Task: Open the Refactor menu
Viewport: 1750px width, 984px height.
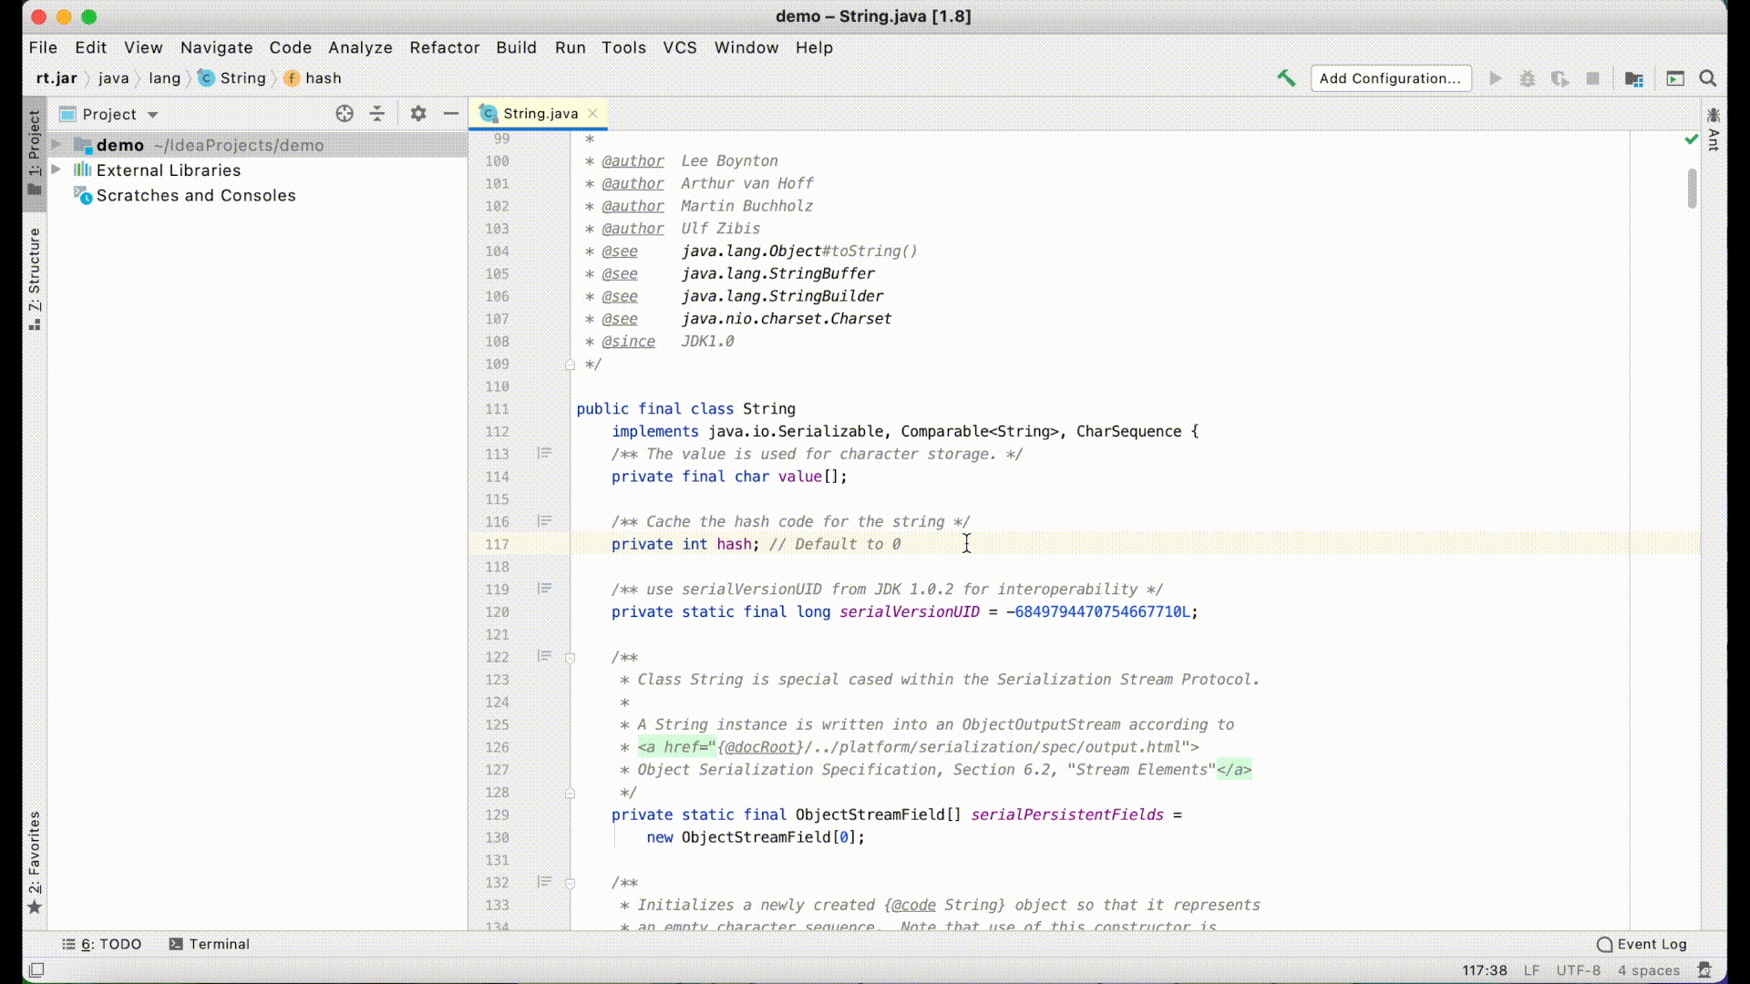Action: tap(444, 47)
